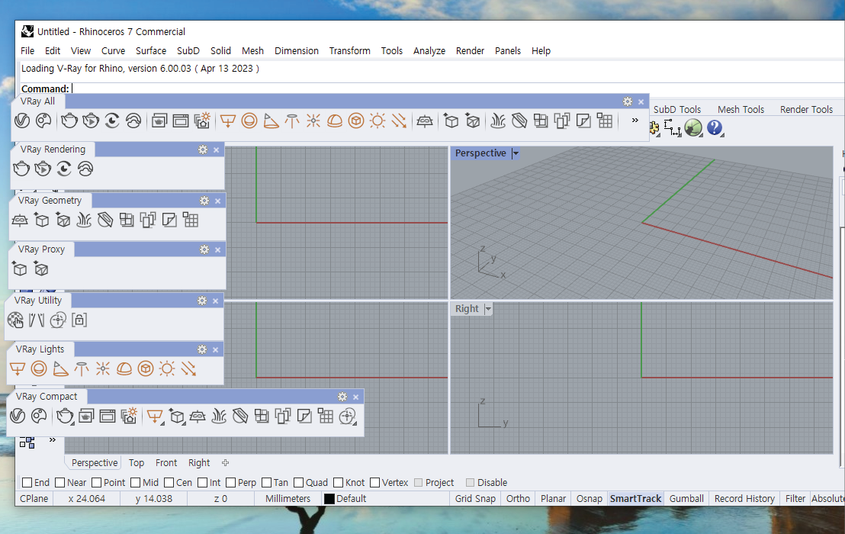
Task: Add a mesh light from VRay Lights
Action: click(x=146, y=368)
